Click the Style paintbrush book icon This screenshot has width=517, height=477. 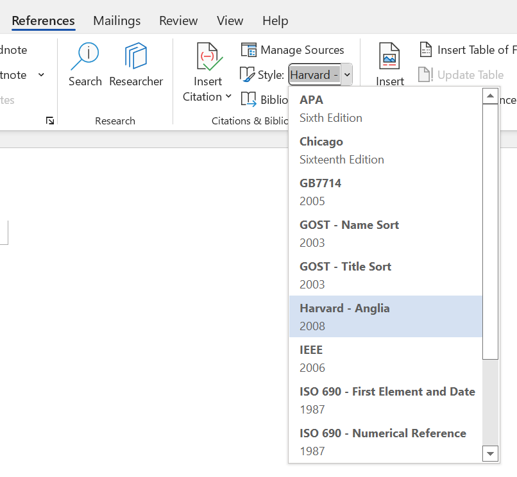[248, 74]
